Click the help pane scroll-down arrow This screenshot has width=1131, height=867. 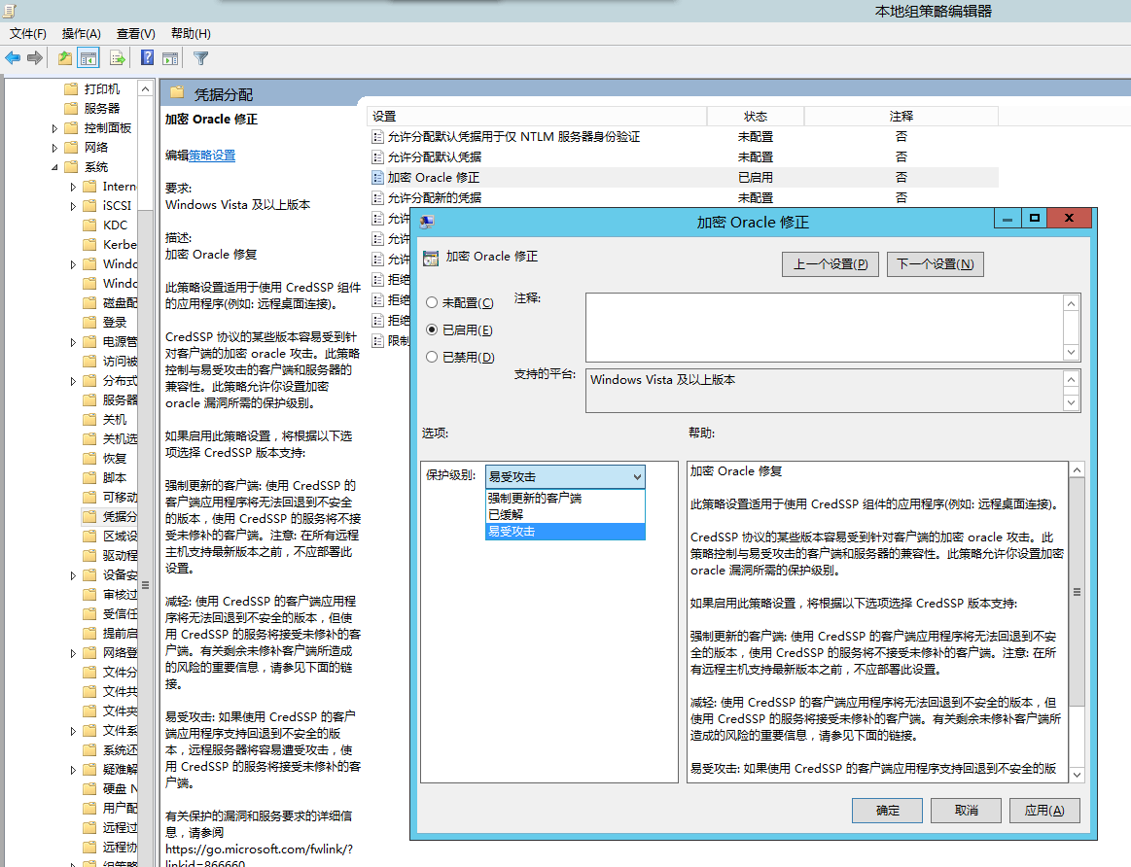[x=1077, y=775]
